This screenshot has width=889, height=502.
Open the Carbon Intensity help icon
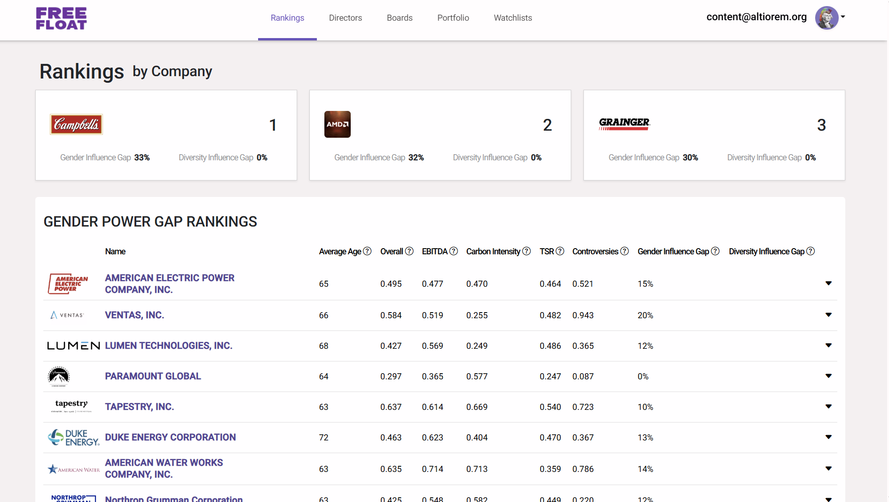526,251
